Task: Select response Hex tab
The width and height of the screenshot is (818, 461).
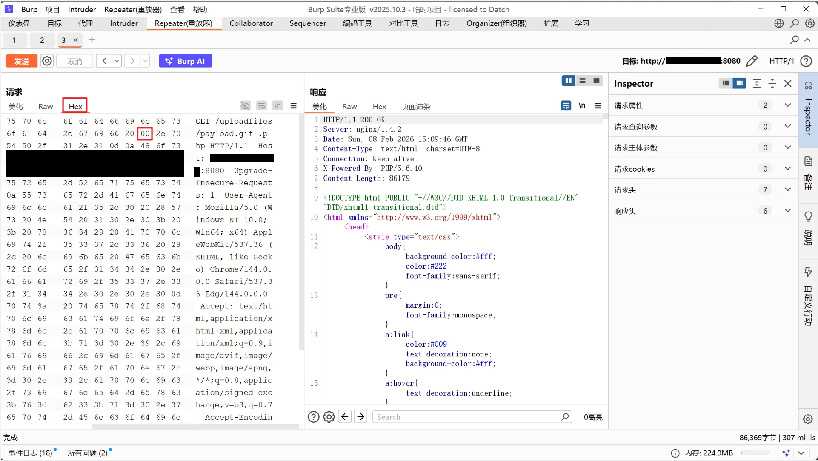Action: coord(379,107)
